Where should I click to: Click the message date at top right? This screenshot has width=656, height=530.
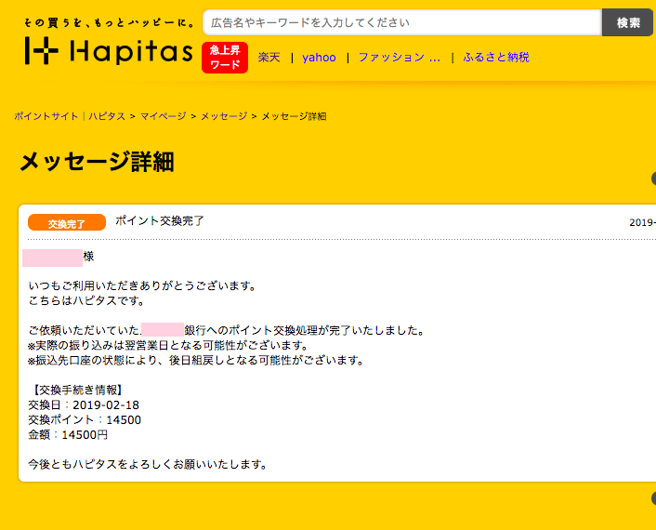coord(642,223)
